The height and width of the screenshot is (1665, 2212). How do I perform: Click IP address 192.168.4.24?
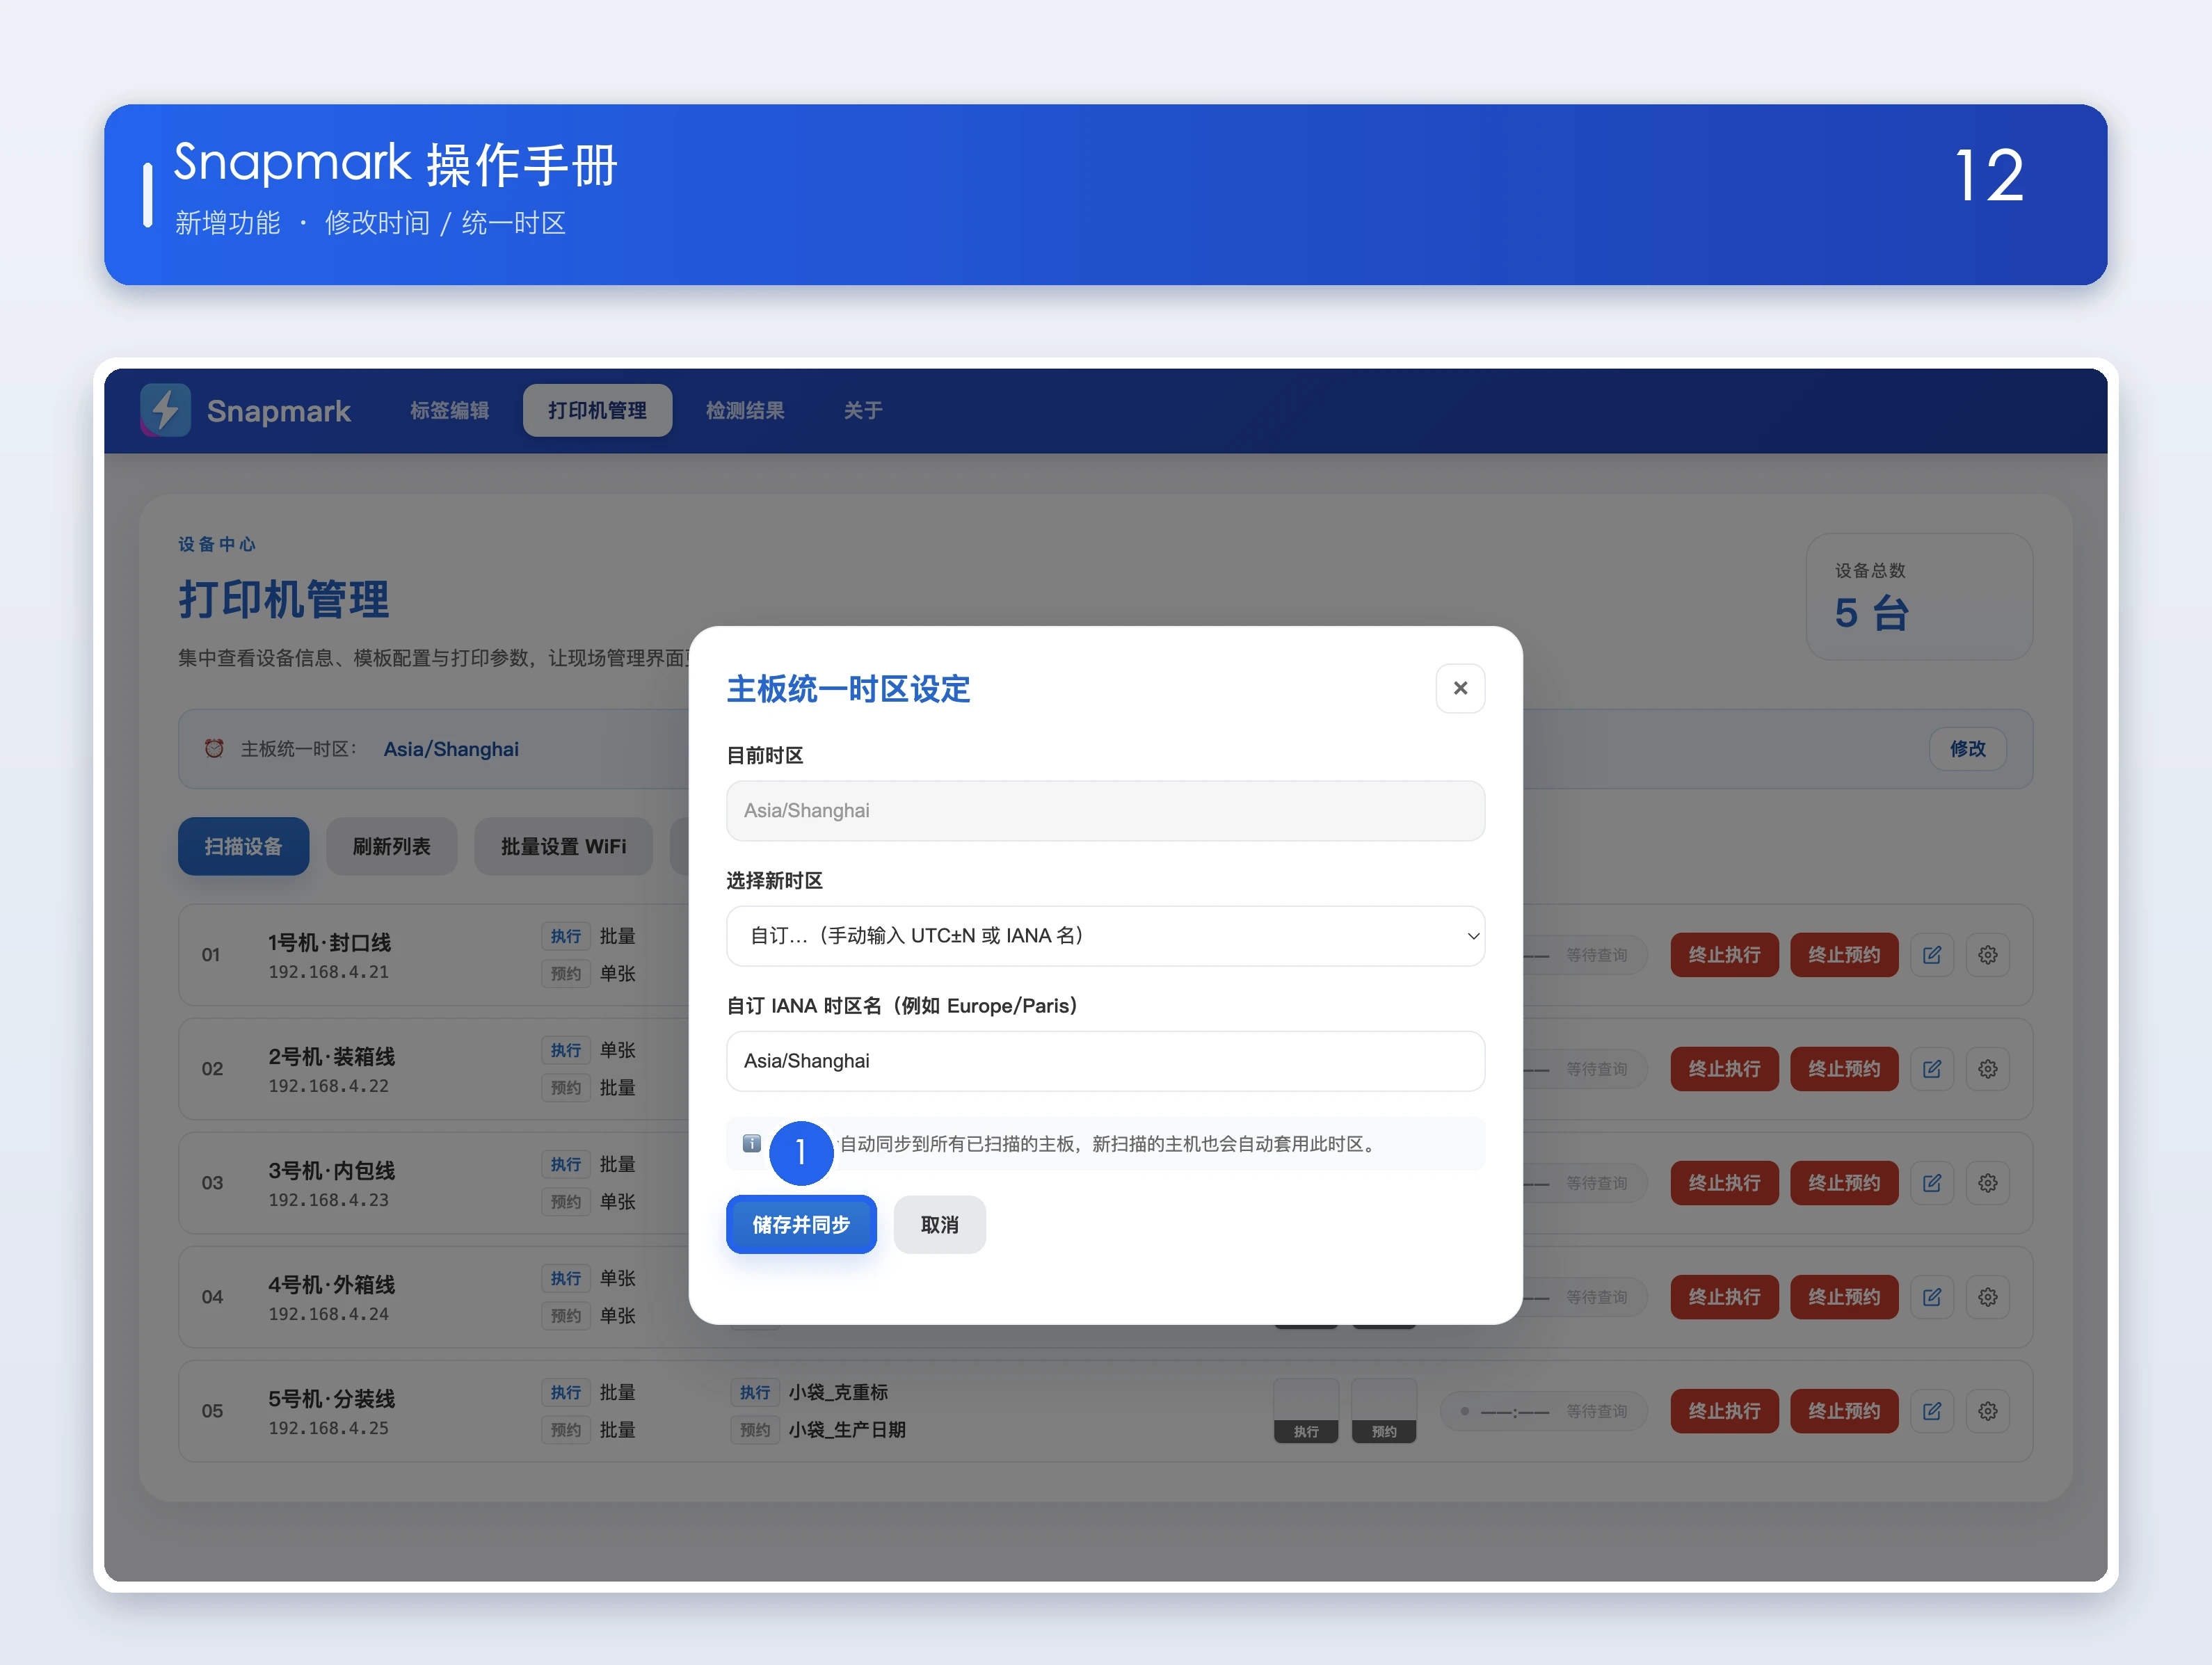coord(328,1314)
